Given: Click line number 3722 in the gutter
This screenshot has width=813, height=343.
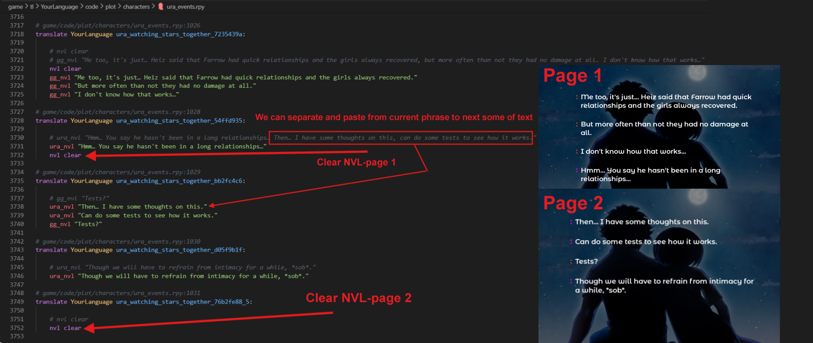Looking at the screenshot, I should [17, 69].
